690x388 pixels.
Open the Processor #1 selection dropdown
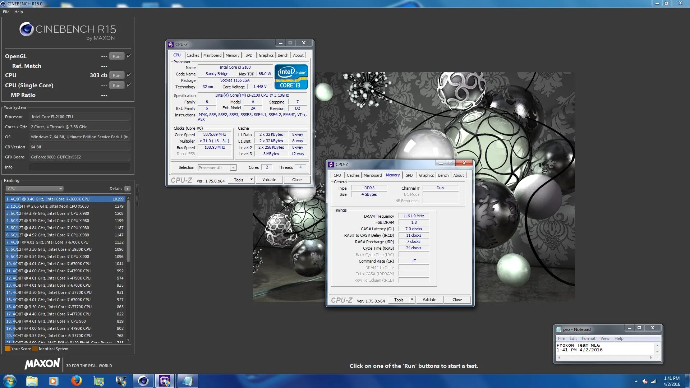pos(217,168)
